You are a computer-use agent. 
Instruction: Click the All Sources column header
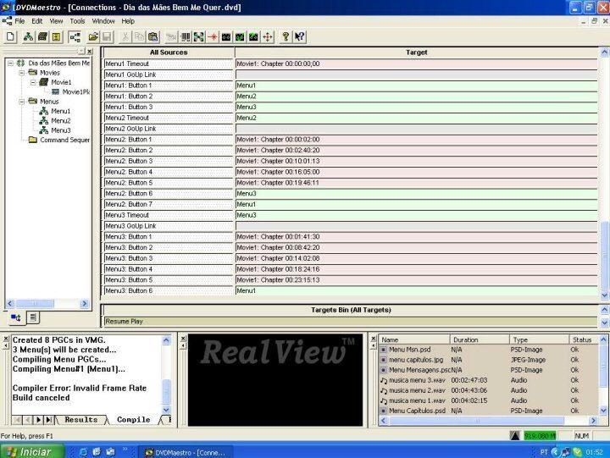[169, 52]
